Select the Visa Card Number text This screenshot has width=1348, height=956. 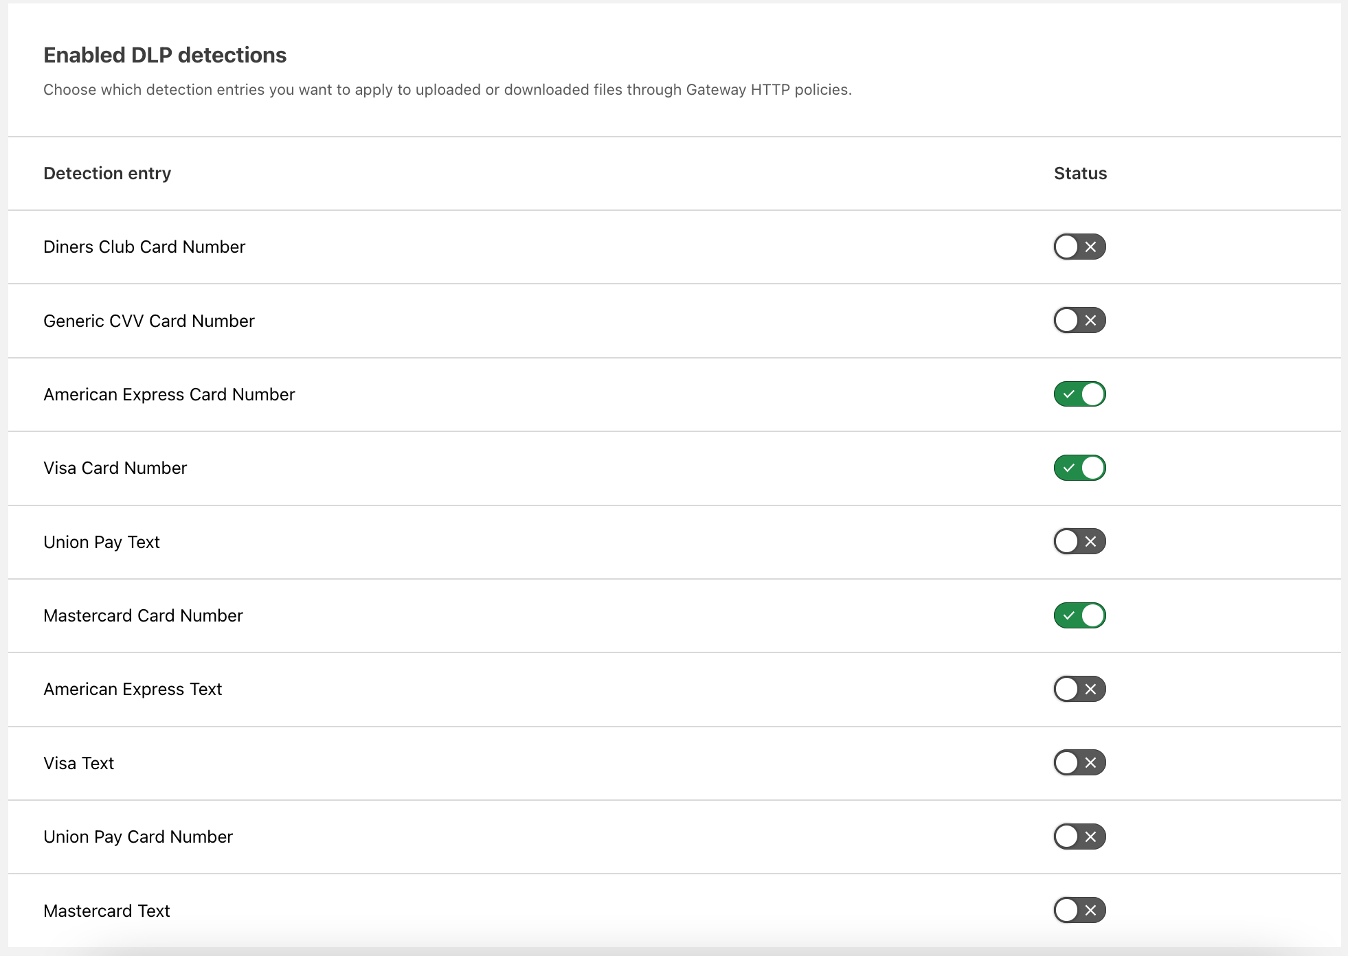(x=115, y=468)
